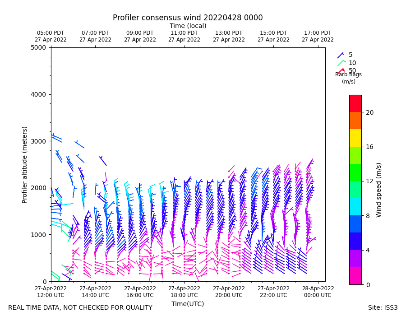
Task: Click the magenta colorbar segment above 0
Action: coord(355,276)
